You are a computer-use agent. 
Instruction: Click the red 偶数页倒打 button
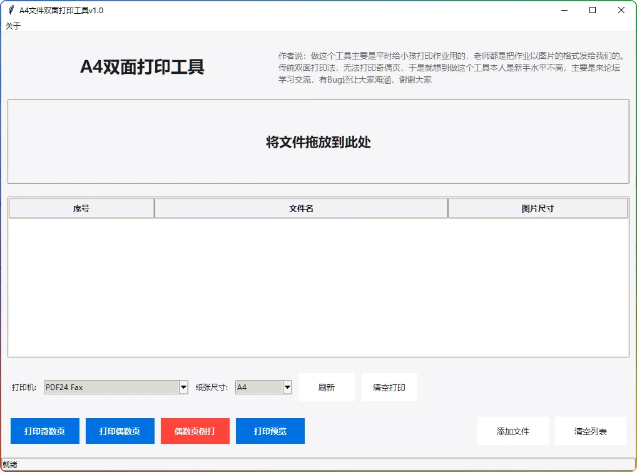pyautogui.click(x=195, y=431)
